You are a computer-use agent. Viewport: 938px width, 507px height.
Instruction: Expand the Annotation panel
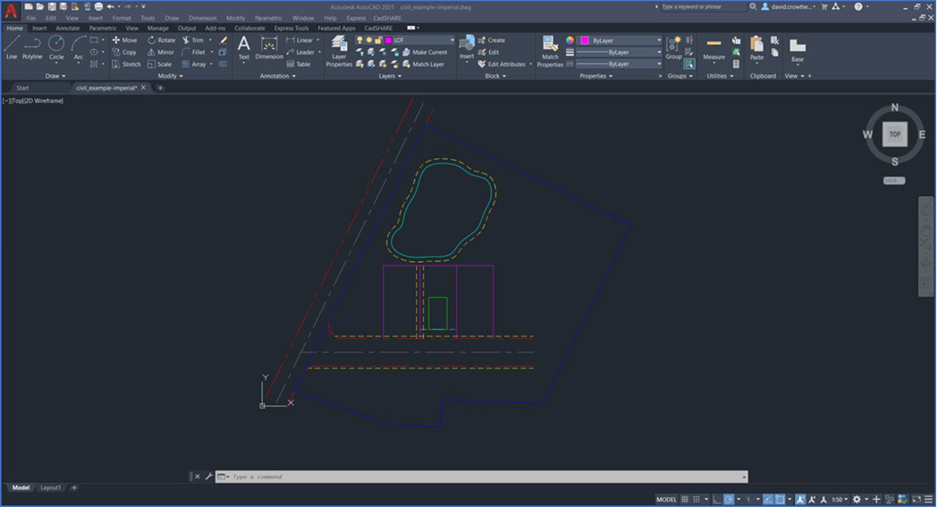pyautogui.click(x=277, y=76)
